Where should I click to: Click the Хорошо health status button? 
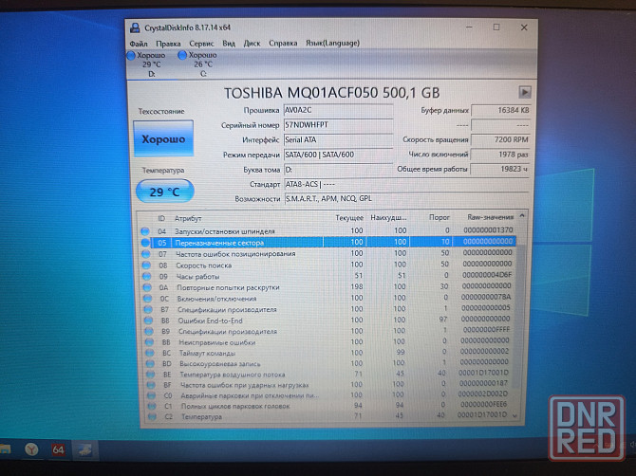pyautogui.click(x=163, y=138)
